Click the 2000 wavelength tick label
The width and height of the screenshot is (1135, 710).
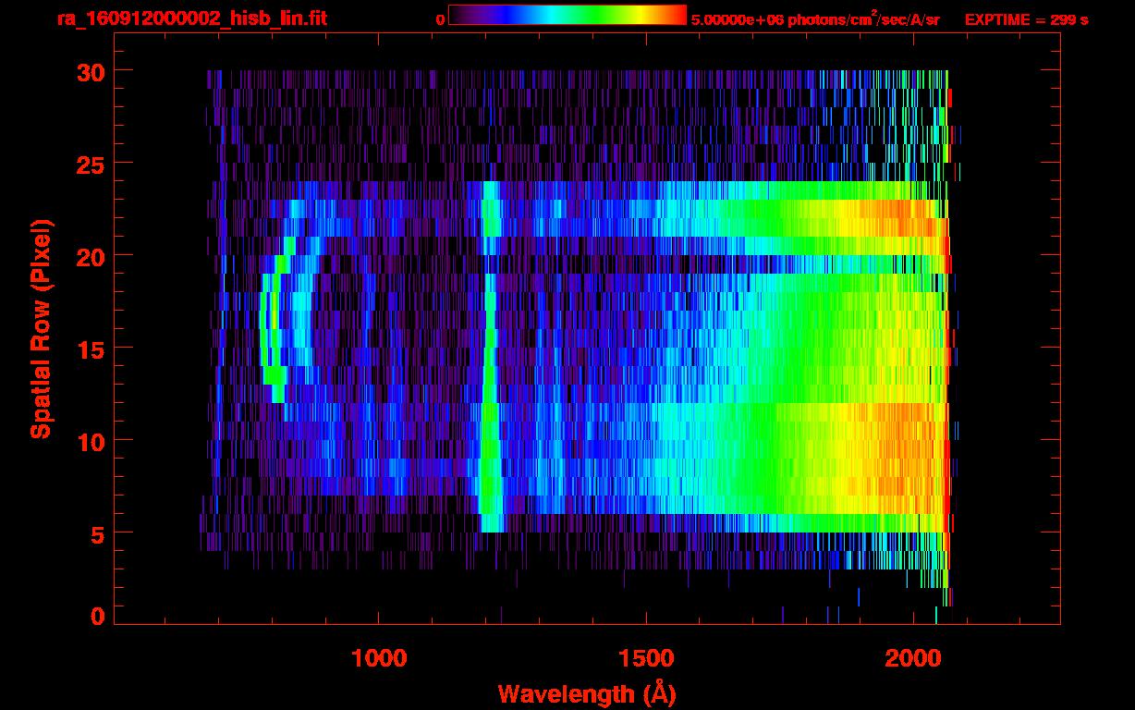click(912, 657)
